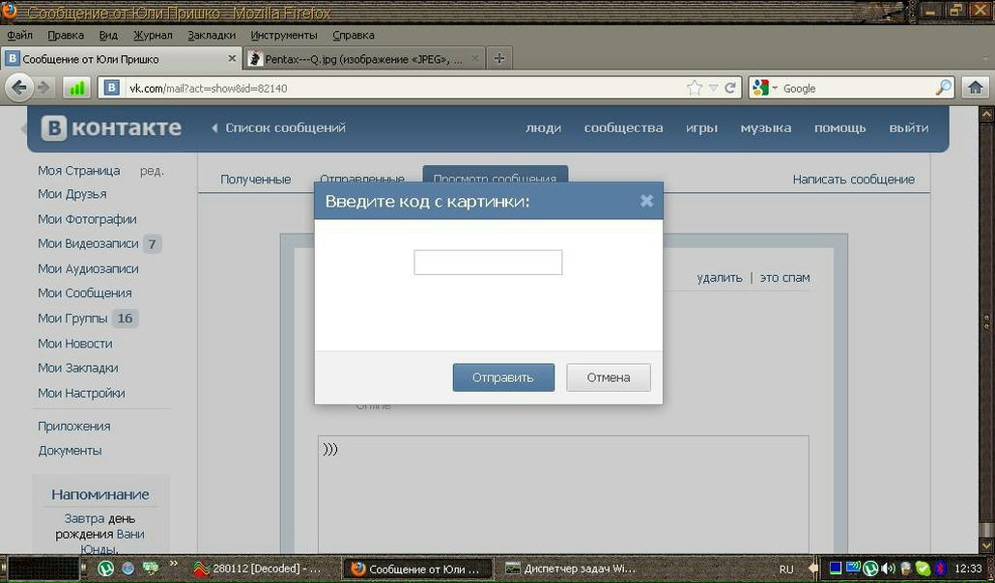Click the Написать сообщение link
This screenshot has height=583, width=995.
point(853,180)
